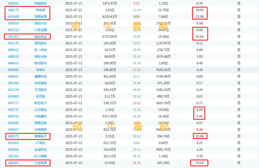Image resolution: width=259 pixels, height=168 pixels.
Task: Open the 宏英智能 stock name link
Action: coord(40,83)
